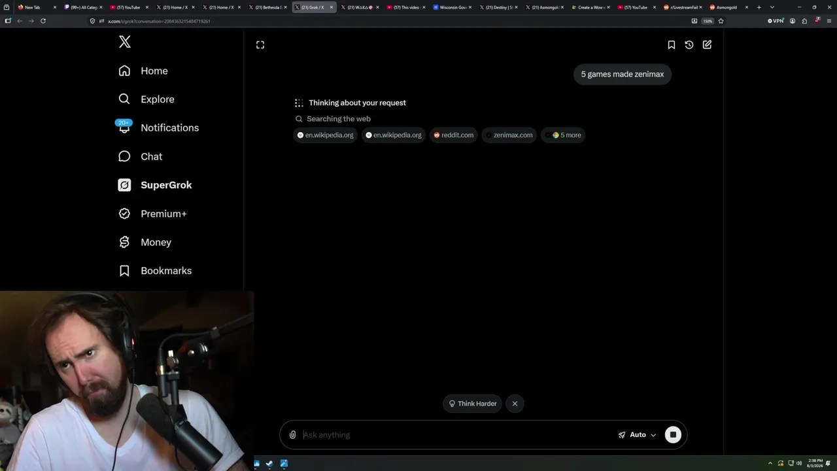Bookmark this page with the star icon
837x471 pixels.
pyautogui.click(x=721, y=21)
